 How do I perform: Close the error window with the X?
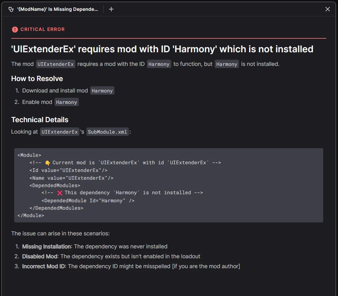[x=328, y=9]
